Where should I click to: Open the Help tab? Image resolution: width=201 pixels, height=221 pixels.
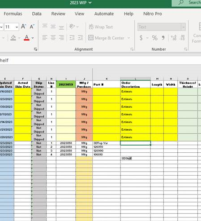pos(128,14)
